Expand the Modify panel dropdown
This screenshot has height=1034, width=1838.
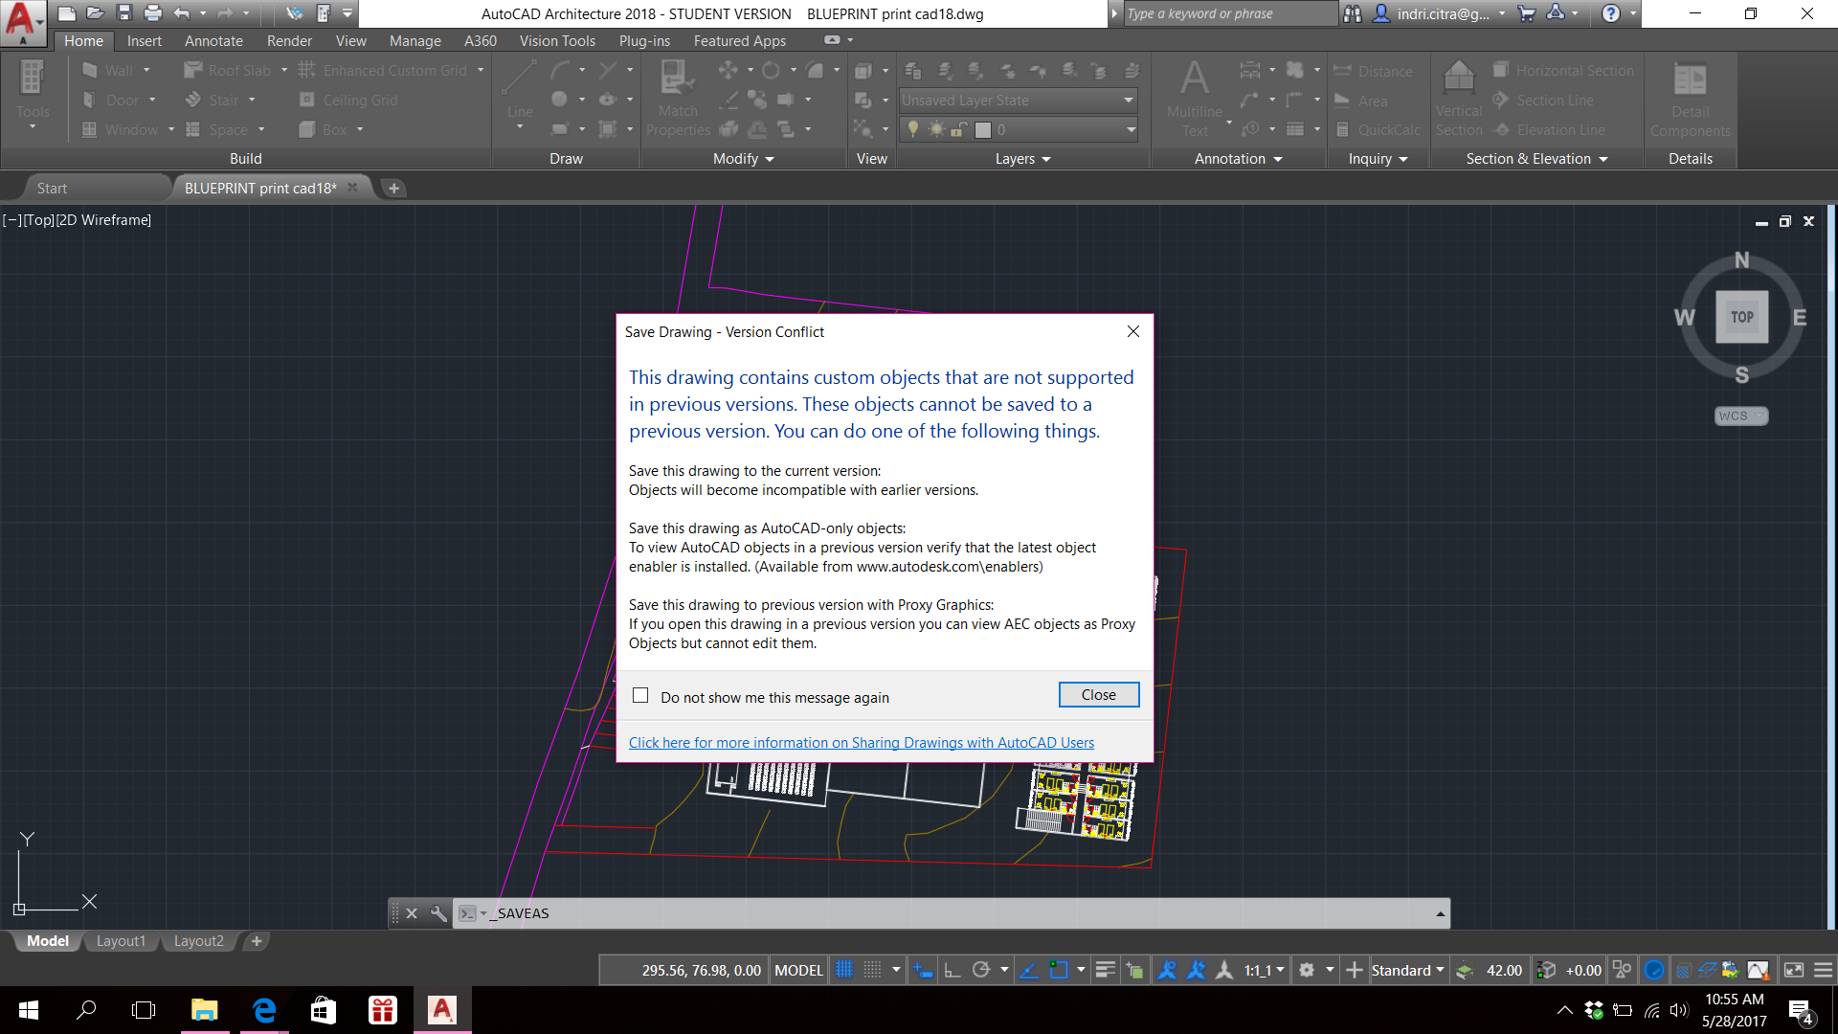click(x=743, y=159)
